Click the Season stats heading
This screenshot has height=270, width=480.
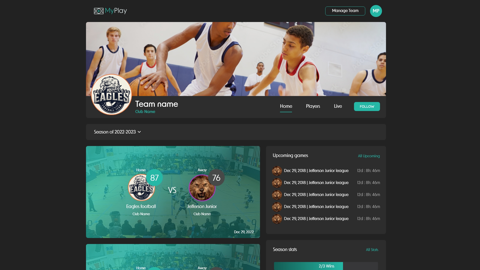click(285, 249)
